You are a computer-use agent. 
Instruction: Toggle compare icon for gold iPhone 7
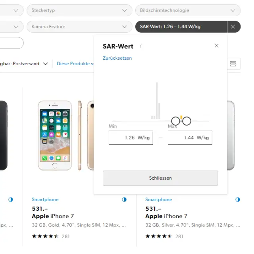[124, 200]
